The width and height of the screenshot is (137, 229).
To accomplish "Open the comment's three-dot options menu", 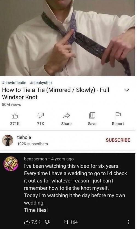I will [129, 222].
